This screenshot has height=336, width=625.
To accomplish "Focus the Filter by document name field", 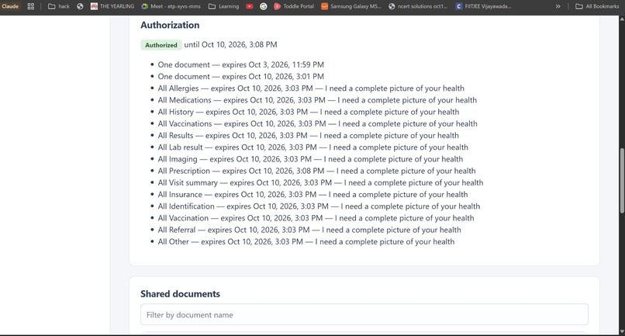I will (364, 314).
